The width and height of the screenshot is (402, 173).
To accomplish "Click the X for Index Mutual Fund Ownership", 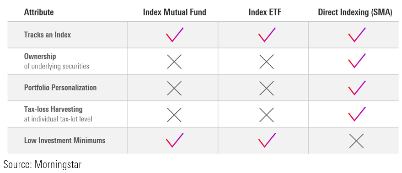I will (174, 62).
